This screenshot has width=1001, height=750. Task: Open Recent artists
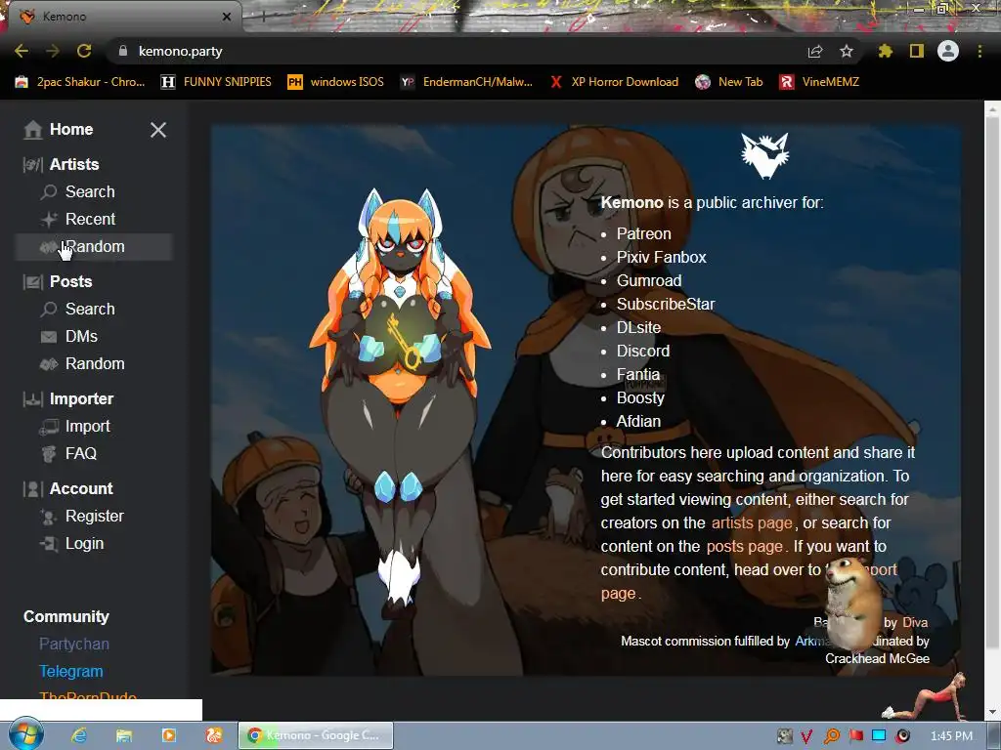[x=90, y=220]
